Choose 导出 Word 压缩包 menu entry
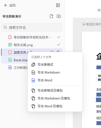This screenshot has width=101, height=128. tap(55, 106)
